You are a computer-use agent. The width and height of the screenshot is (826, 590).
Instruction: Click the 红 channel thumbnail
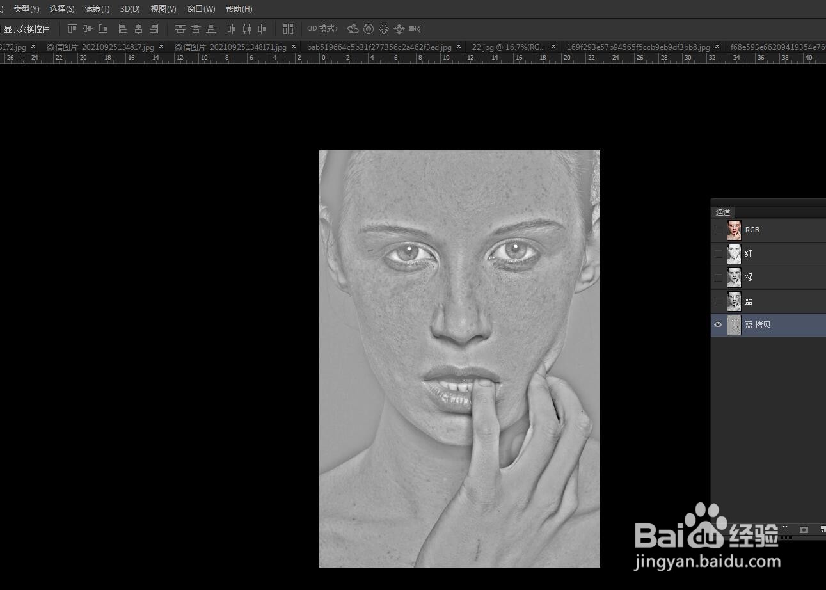[x=734, y=253]
